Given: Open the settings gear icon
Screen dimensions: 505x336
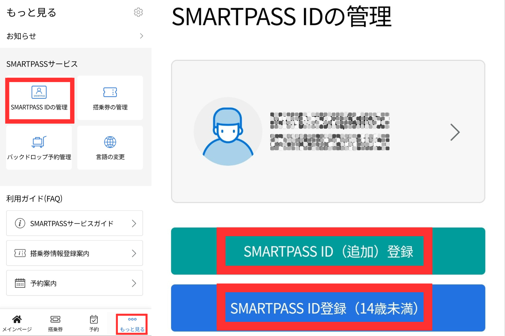Looking at the screenshot, I should [138, 12].
